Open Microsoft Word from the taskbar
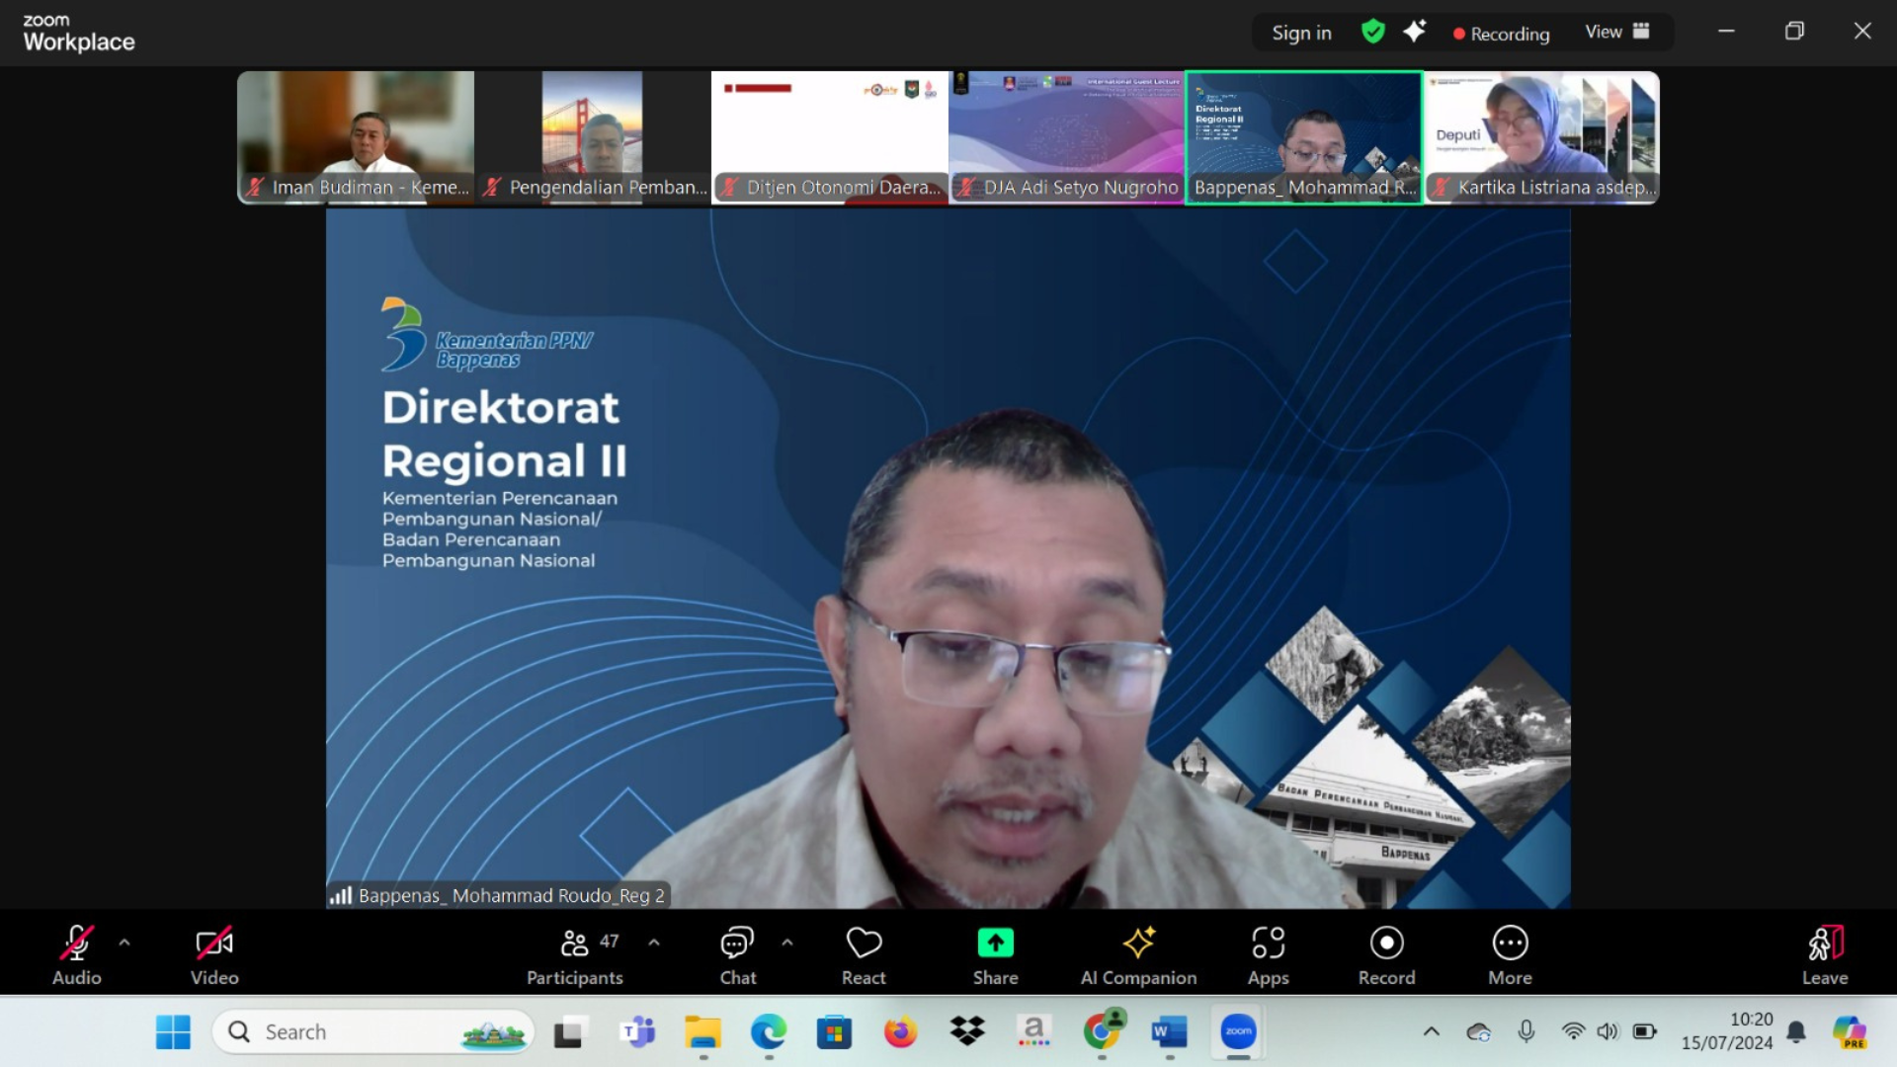The width and height of the screenshot is (1897, 1067). click(1169, 1032)
